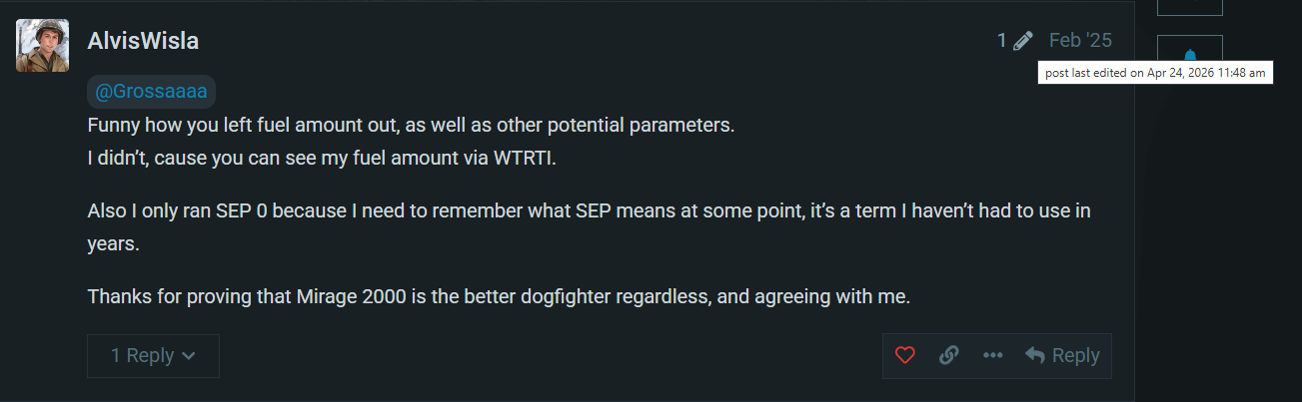The height and width of the screenshot is (402, 1302).
Task: Click the Reply button text
Action: [x=1075, y=355]
